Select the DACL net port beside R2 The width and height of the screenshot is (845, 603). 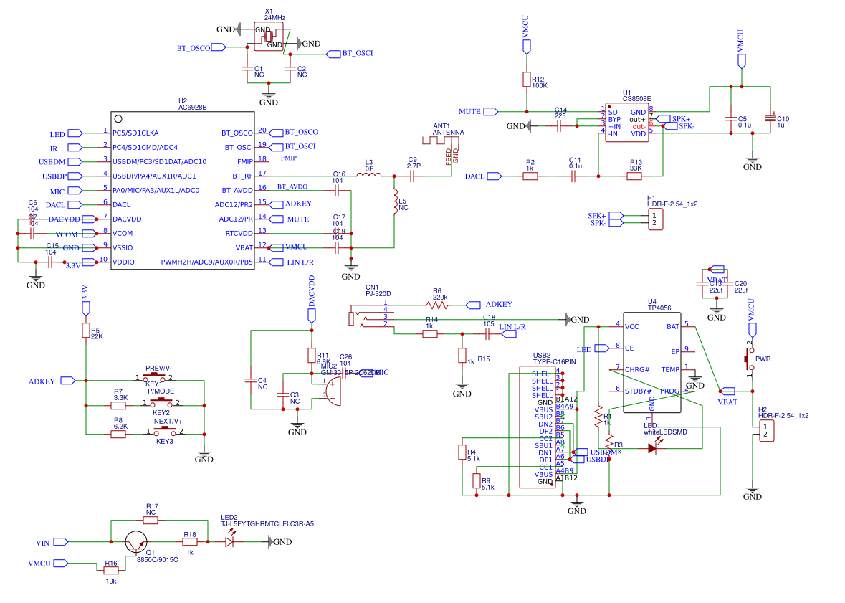coord(495,176)
